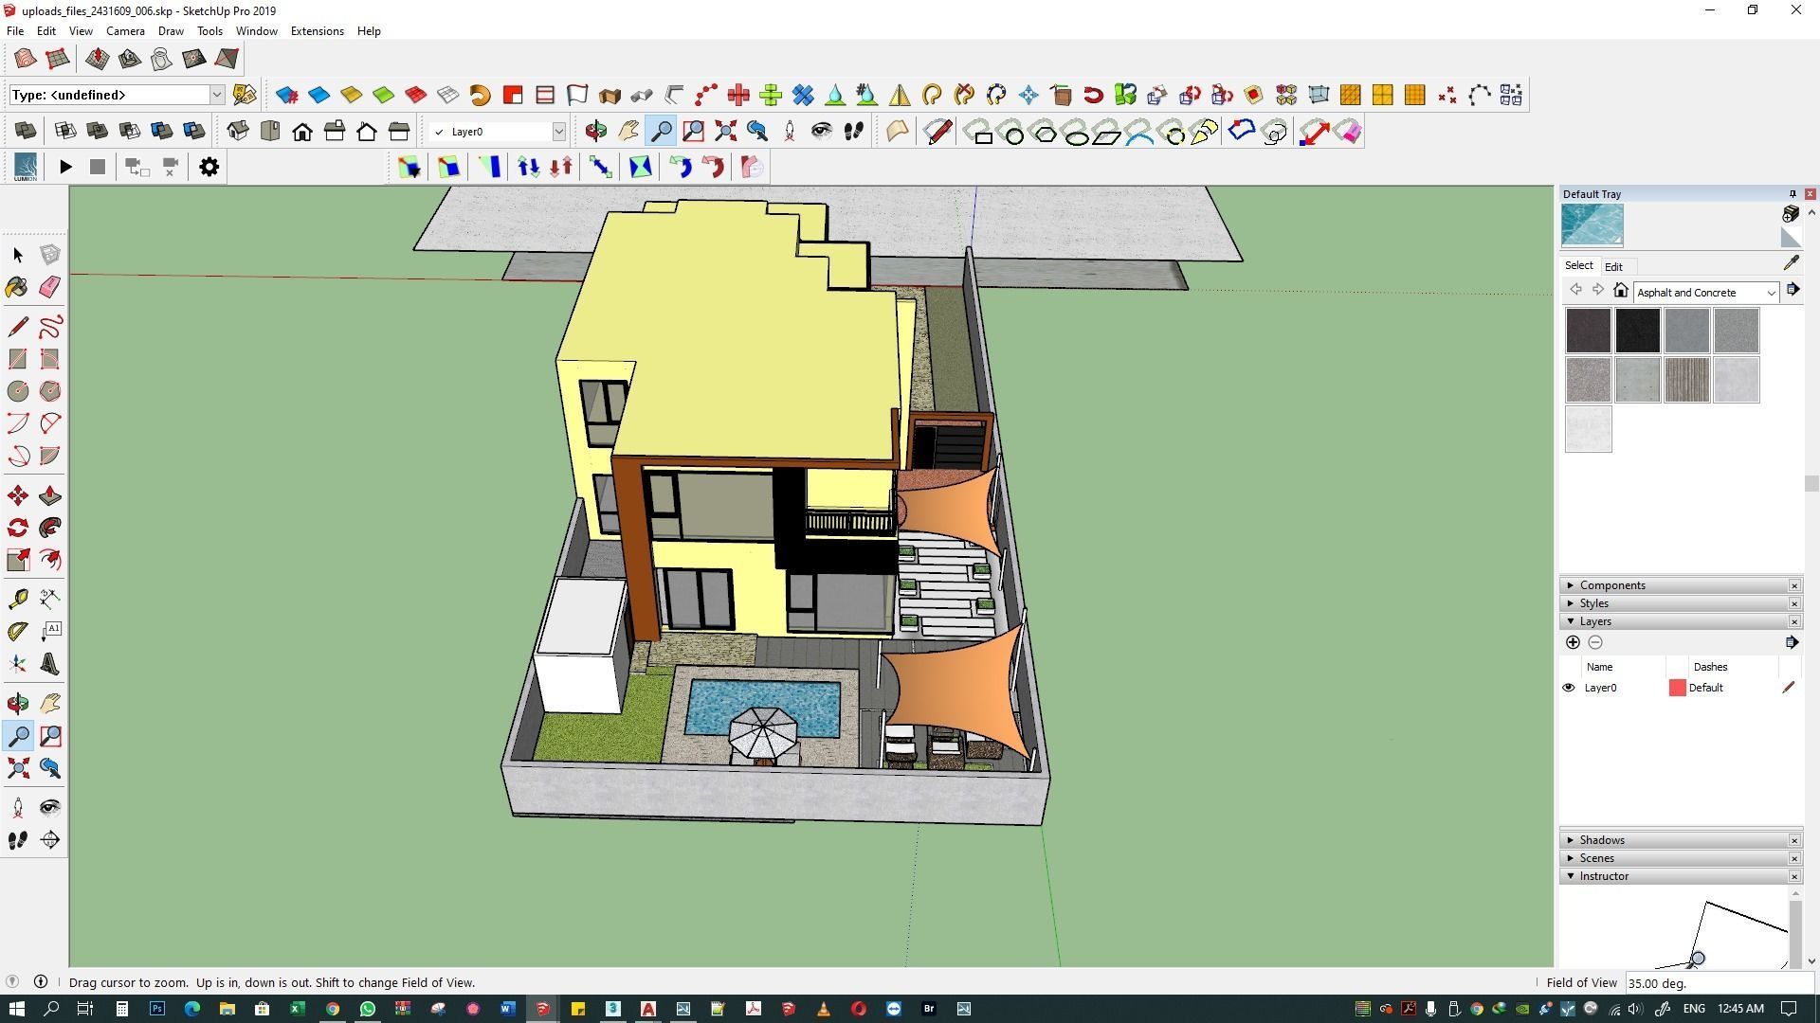Select the Eraser tool in left toolbar
1820x1023 pixels.
[x=50, y=287]
